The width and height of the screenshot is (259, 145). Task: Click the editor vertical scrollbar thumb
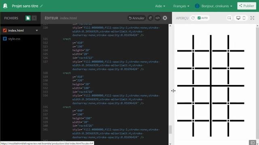[170, 130]
